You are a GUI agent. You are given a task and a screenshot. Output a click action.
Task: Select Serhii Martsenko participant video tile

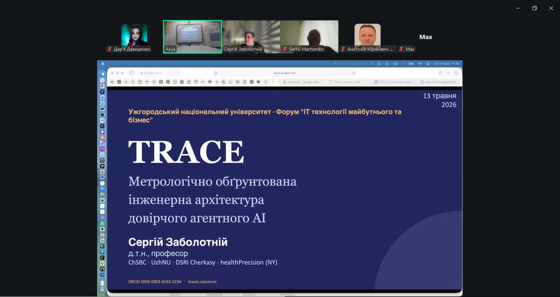pyautogui.click(x=309, y=37)
